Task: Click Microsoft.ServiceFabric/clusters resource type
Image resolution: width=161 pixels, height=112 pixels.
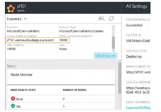Action: (81, 31)
